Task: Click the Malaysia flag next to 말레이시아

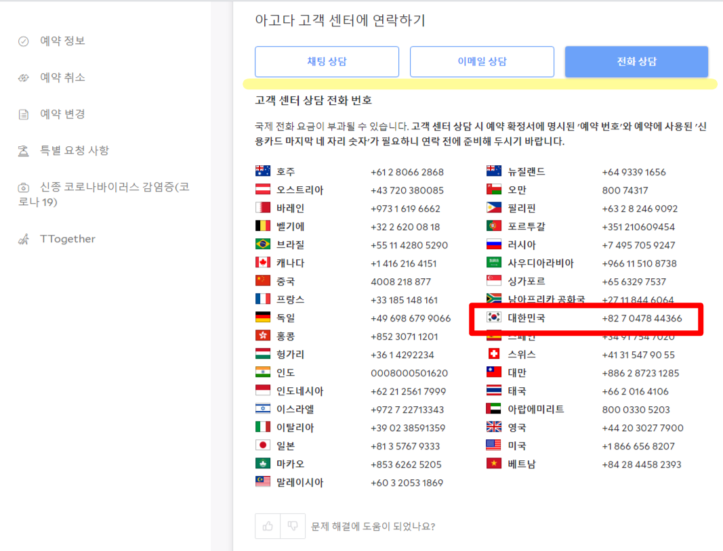Action: [263, 481]
